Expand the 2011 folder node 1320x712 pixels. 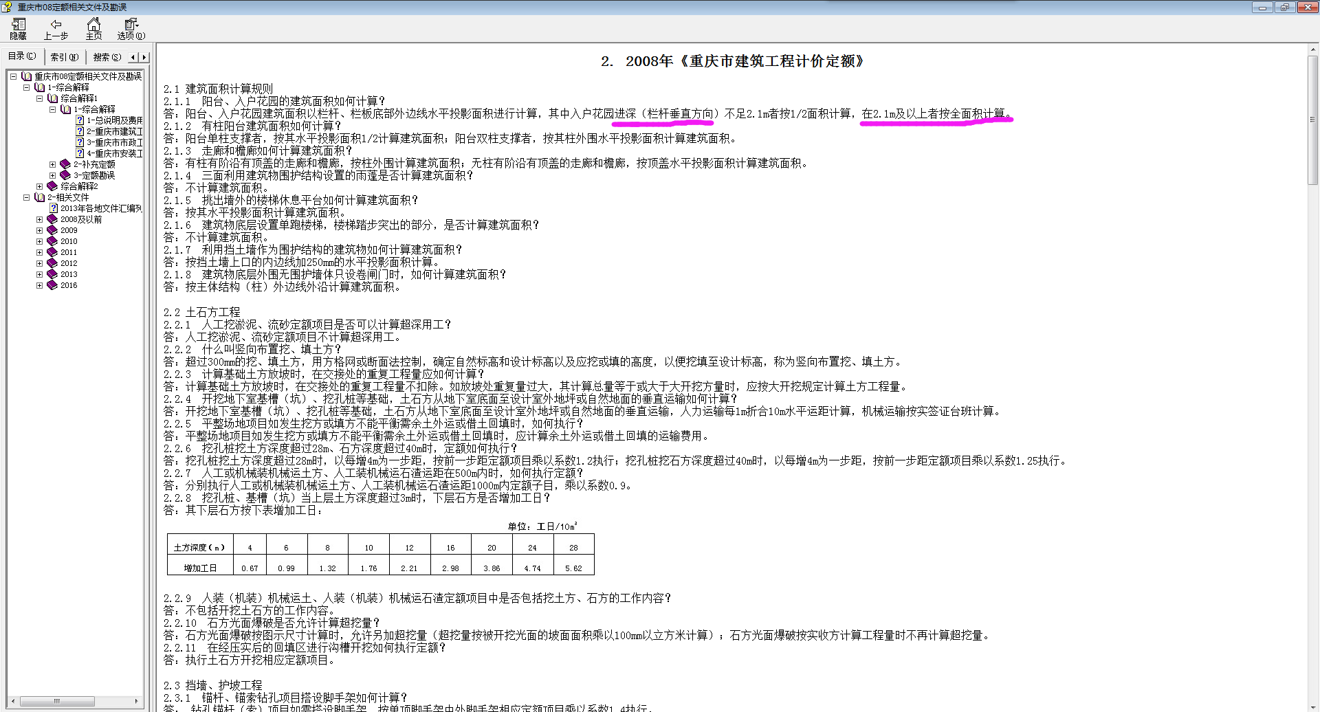pos(39,252)
